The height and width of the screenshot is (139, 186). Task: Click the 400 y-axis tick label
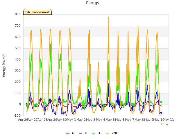point(18,59)
